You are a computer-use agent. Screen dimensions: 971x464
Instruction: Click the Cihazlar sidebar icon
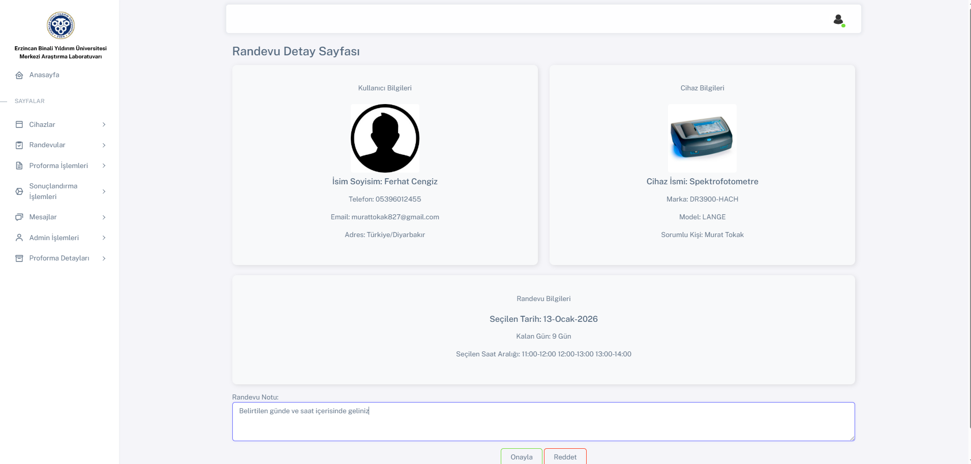[19, 124]
